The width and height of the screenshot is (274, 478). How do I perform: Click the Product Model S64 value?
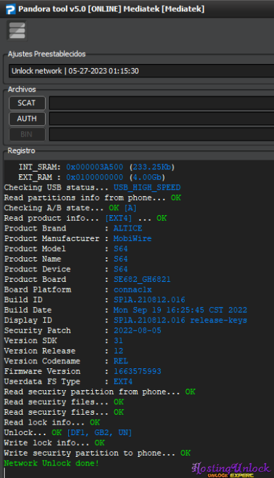point(121,249)
